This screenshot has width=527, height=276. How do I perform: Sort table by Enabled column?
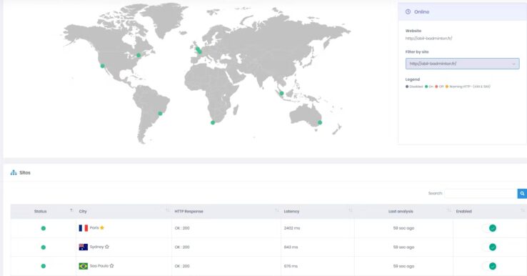coord(490,212)
